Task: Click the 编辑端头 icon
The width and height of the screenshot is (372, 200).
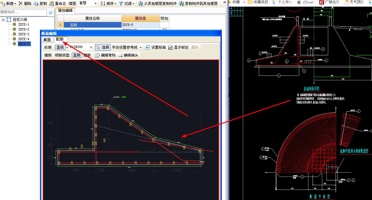Action: [120, 55]
